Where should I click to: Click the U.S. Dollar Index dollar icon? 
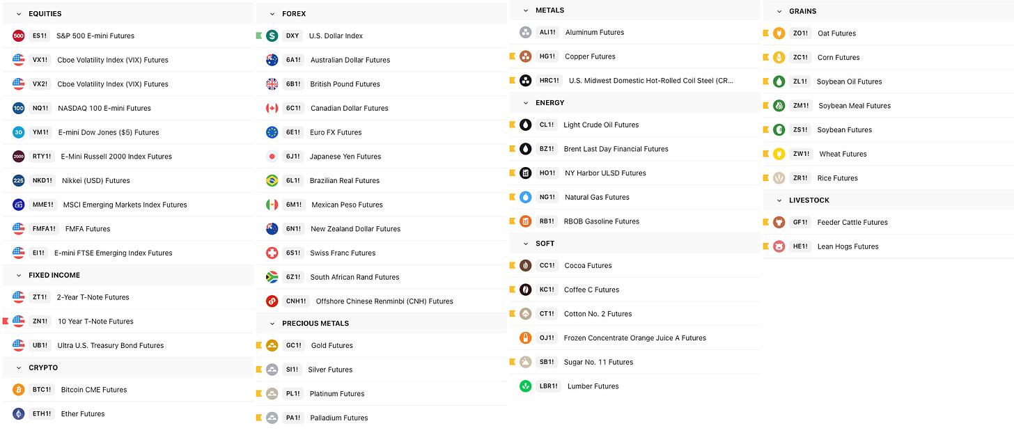coord(272,35)
